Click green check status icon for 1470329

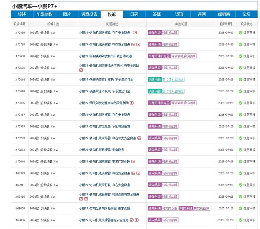240,126
